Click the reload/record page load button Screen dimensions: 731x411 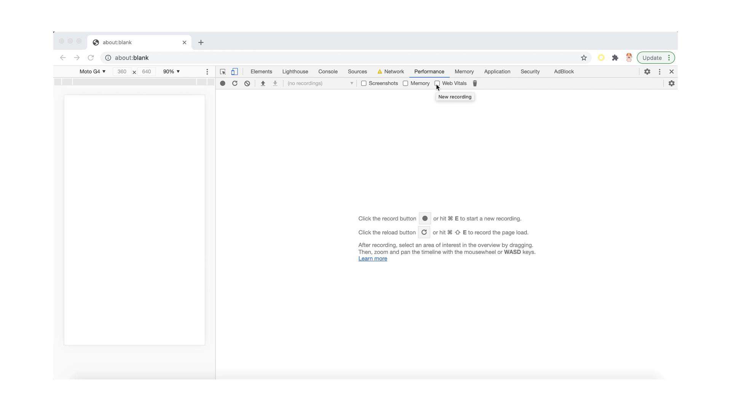pos(235,83)
